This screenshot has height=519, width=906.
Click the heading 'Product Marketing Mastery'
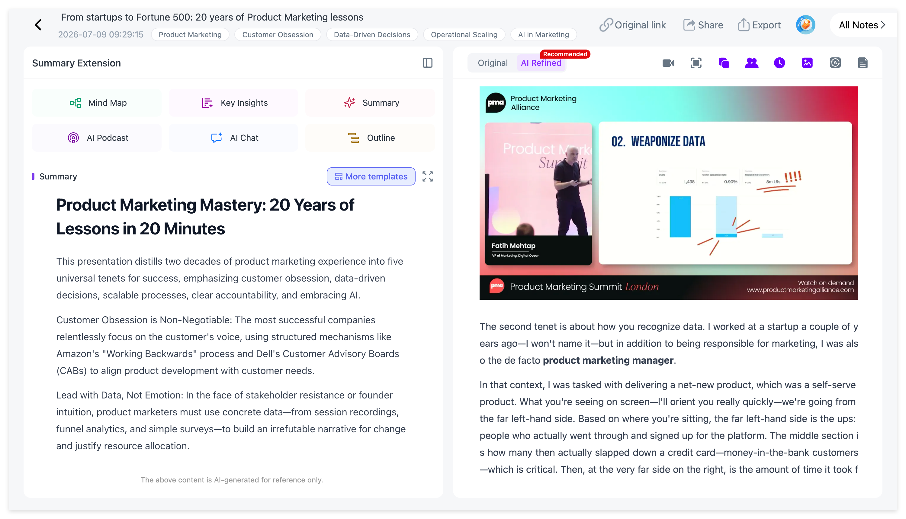205,217
